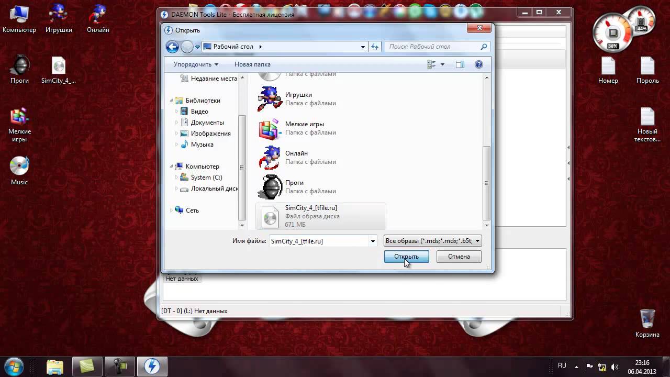
Task: Close the Открыть dialog
Action: click(x=479, y=28)
